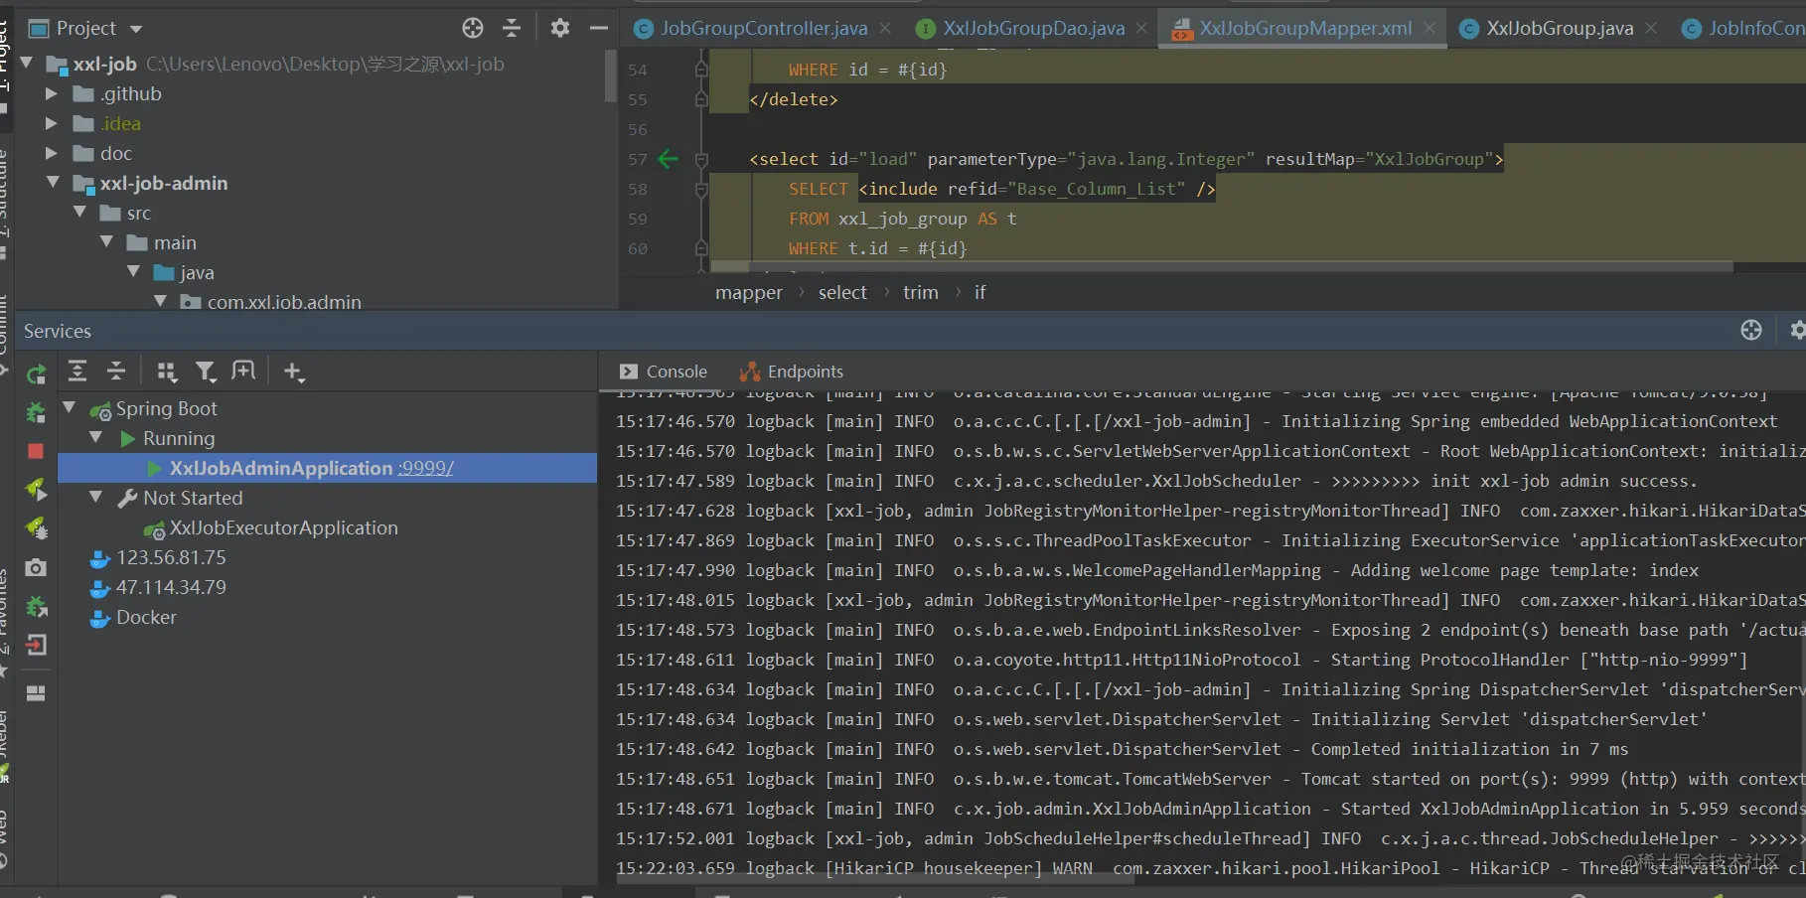Image resolution: width=1806 pixels, height=898 pixels.
Task: Click the Rerun icon in Services sidebar
Action: point(37,374)
